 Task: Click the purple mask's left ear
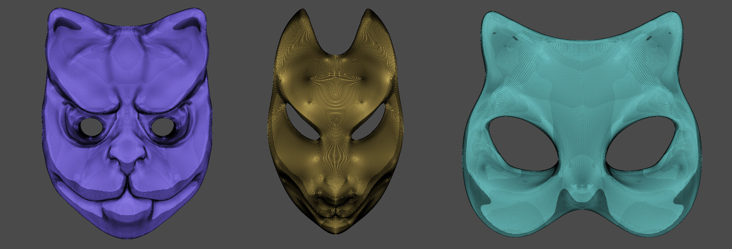tap(65, 28)
